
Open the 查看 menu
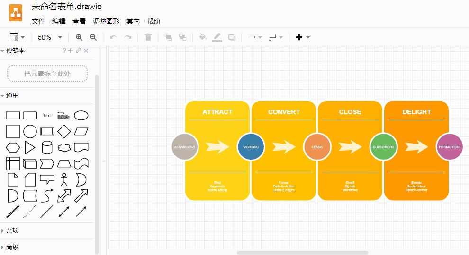point(79,21)
